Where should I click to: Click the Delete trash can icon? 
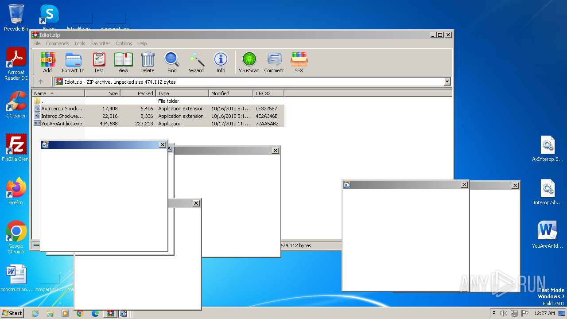(x=148, y=62)
